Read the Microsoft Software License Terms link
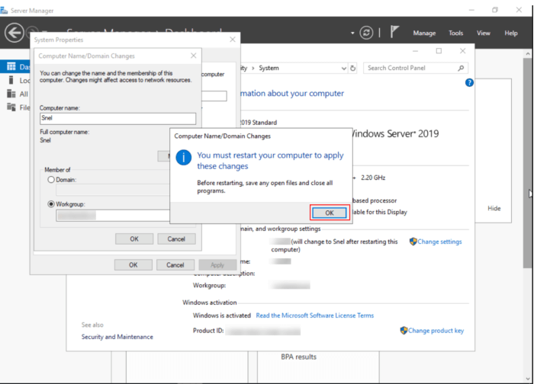Viewport: 534px width, 384px height. tap(314, 315)
